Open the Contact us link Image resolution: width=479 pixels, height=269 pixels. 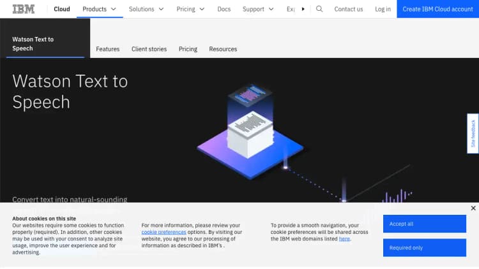(x=349, y=9)
